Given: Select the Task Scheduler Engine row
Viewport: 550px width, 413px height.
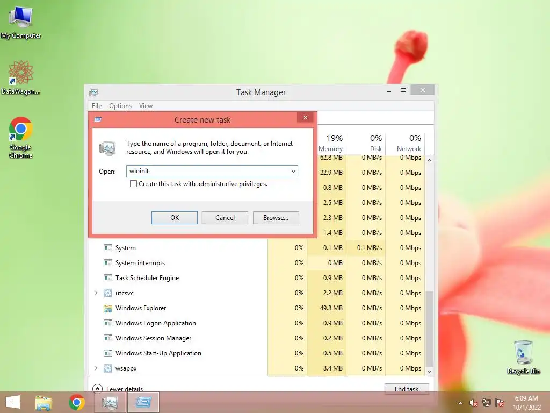Looking at the screenshot, I should tap(256, 278).
